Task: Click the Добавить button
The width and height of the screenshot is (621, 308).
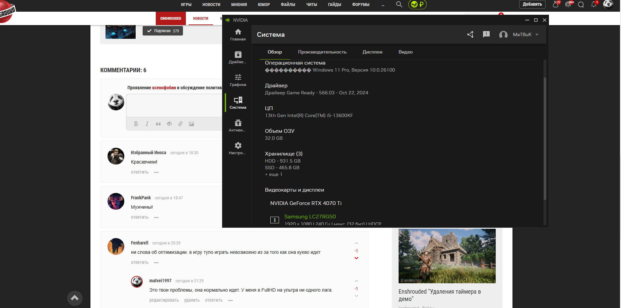Action: (x=532, y=4)
